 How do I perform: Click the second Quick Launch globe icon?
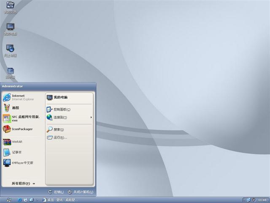25,200
